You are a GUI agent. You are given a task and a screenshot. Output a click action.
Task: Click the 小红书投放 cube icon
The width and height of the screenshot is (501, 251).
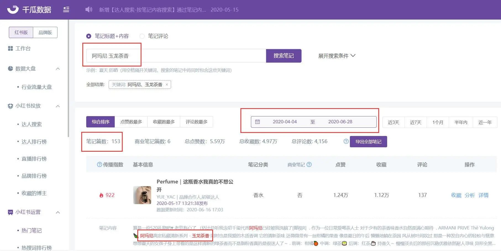point(11,106)
